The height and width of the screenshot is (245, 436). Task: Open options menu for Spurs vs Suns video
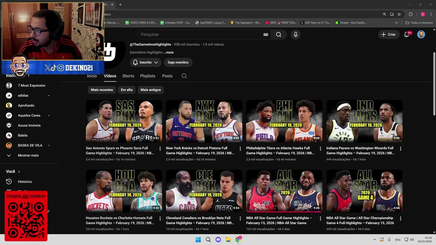coord(160,149)
